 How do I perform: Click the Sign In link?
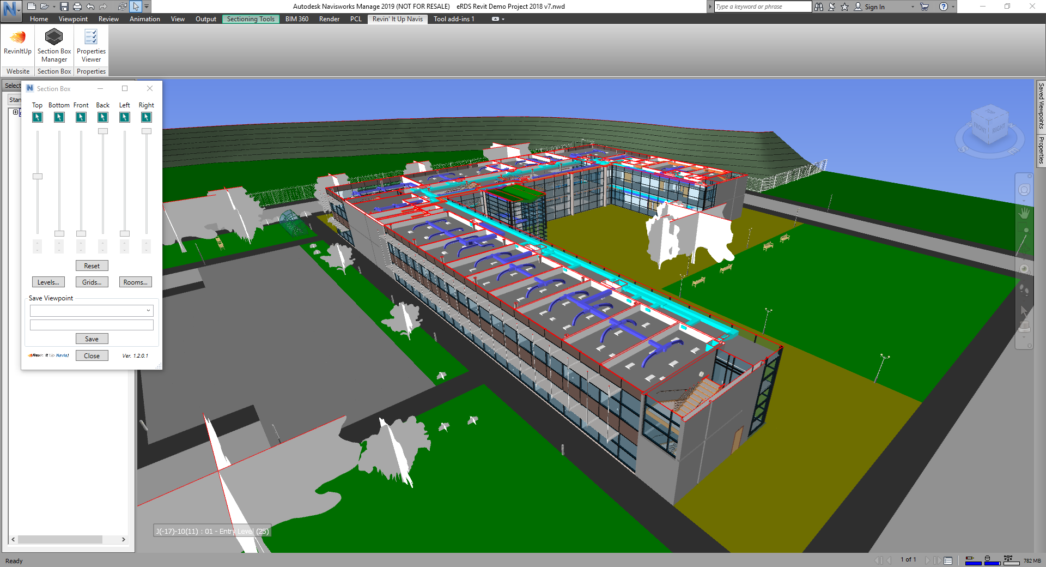[874, 7]
